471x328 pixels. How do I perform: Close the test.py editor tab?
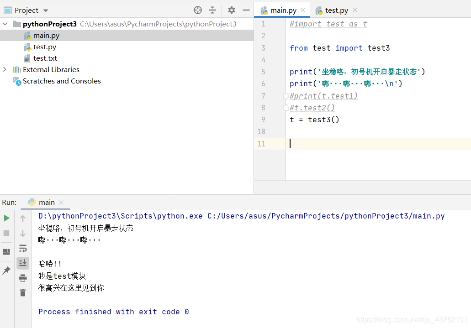click(355, 10)
